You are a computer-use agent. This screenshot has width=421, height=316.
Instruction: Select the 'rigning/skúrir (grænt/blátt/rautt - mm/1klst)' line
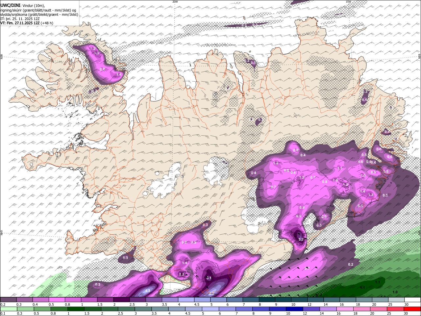click(x=36, y=10)
